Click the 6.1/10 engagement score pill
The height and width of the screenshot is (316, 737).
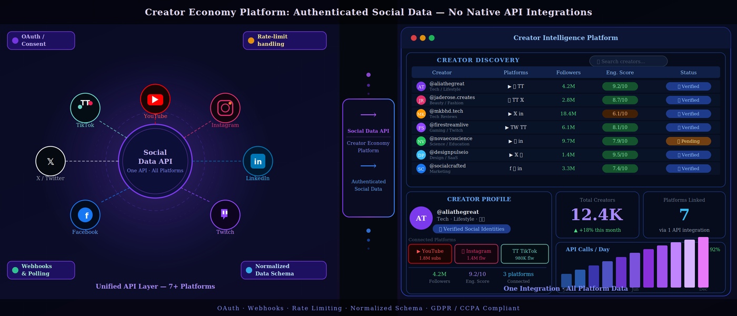620,114
